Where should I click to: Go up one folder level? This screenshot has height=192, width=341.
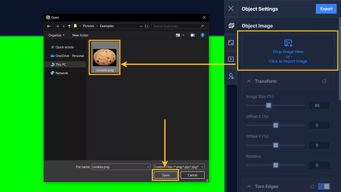pos(69,26)
